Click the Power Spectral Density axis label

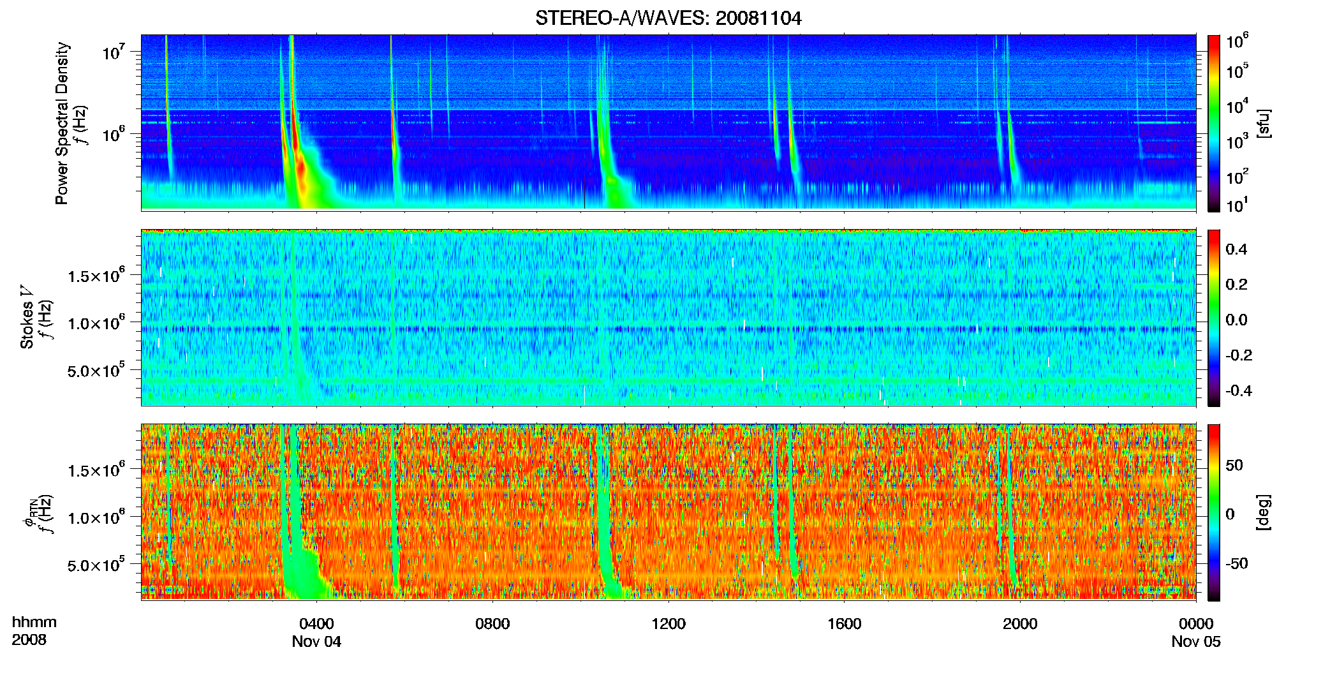click(x=62, y=123)
